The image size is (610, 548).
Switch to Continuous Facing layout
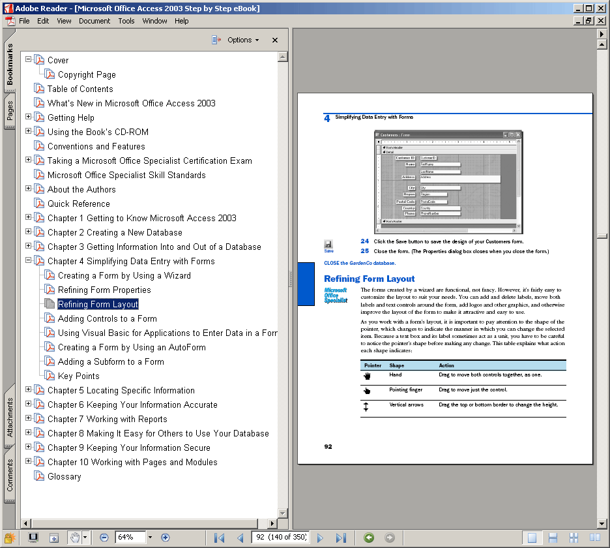574,538
